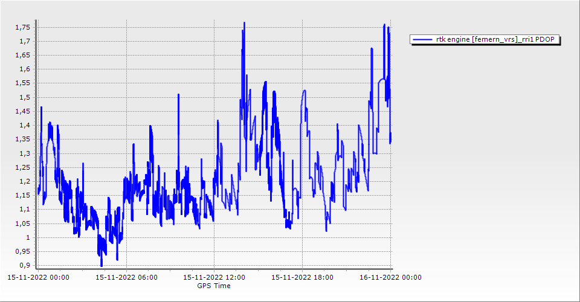Click the 1,45 Y-axis tick label
This screenshot has height=302, width=580.
pyautogui.click(x=24, y=111)
